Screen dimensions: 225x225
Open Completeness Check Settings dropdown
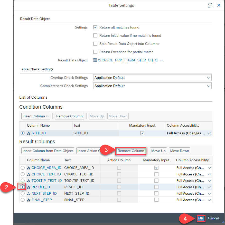(208, 86)
